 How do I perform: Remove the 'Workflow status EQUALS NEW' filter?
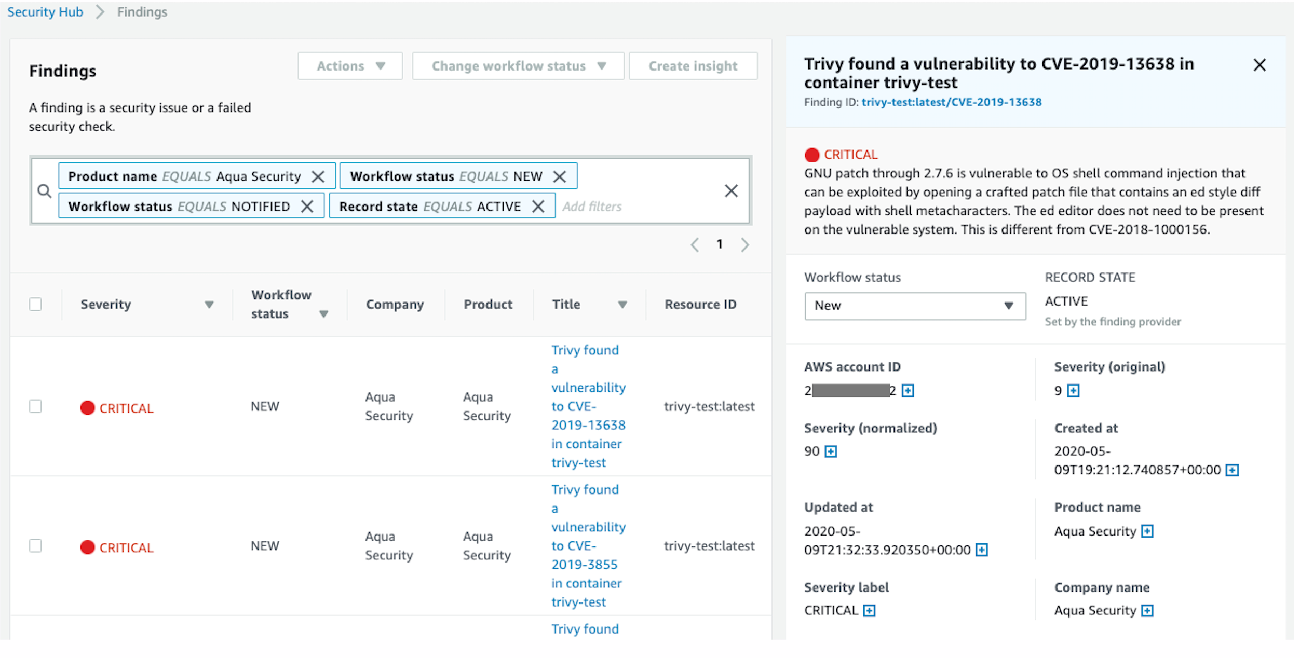click(560, 176)
